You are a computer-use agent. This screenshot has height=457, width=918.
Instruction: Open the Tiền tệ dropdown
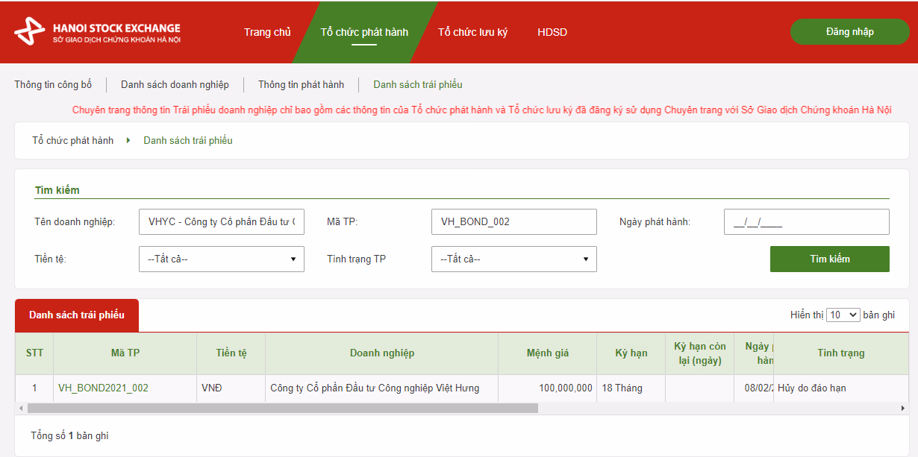click(221, 259)
